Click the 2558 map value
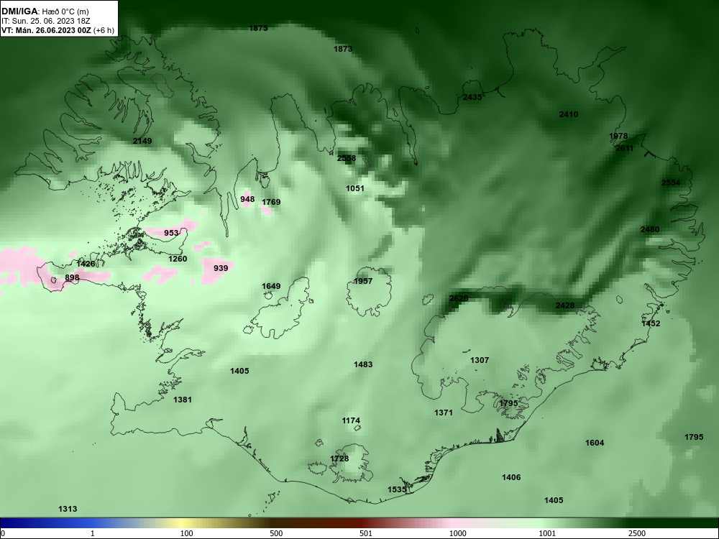The image size is (719, 539). tap(347, 159)
